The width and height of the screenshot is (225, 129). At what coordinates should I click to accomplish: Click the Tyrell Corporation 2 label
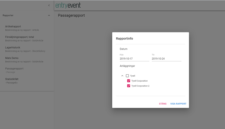tap(140, 86)
